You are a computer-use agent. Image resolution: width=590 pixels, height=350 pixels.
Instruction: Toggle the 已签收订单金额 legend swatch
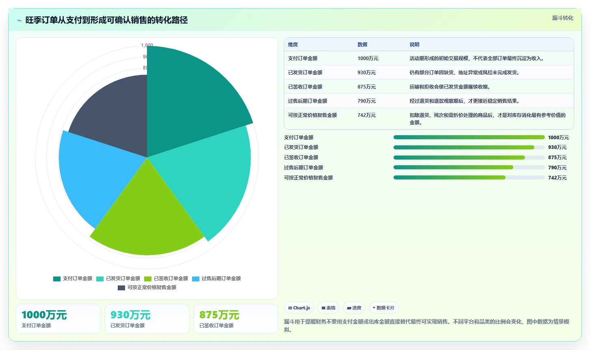click(x=148, y=279)
